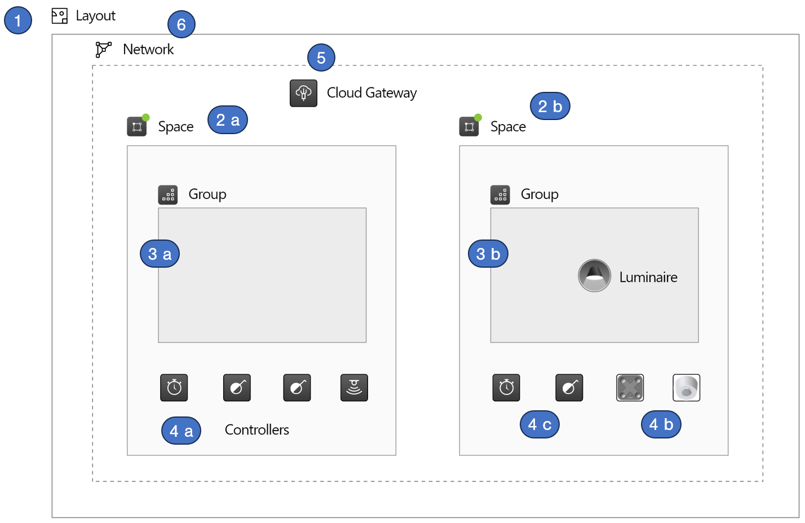Click callout badge number 1
805x523 pixels.
pyautogui.click(x=18, y=21)
